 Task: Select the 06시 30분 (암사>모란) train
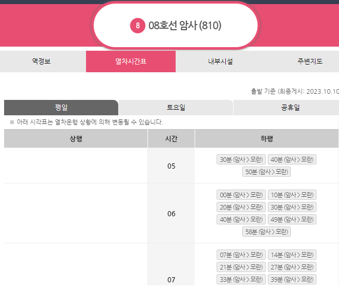tap(292, 207)
